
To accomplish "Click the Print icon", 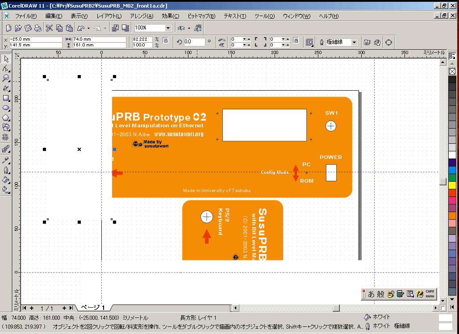I will point(38,28).
